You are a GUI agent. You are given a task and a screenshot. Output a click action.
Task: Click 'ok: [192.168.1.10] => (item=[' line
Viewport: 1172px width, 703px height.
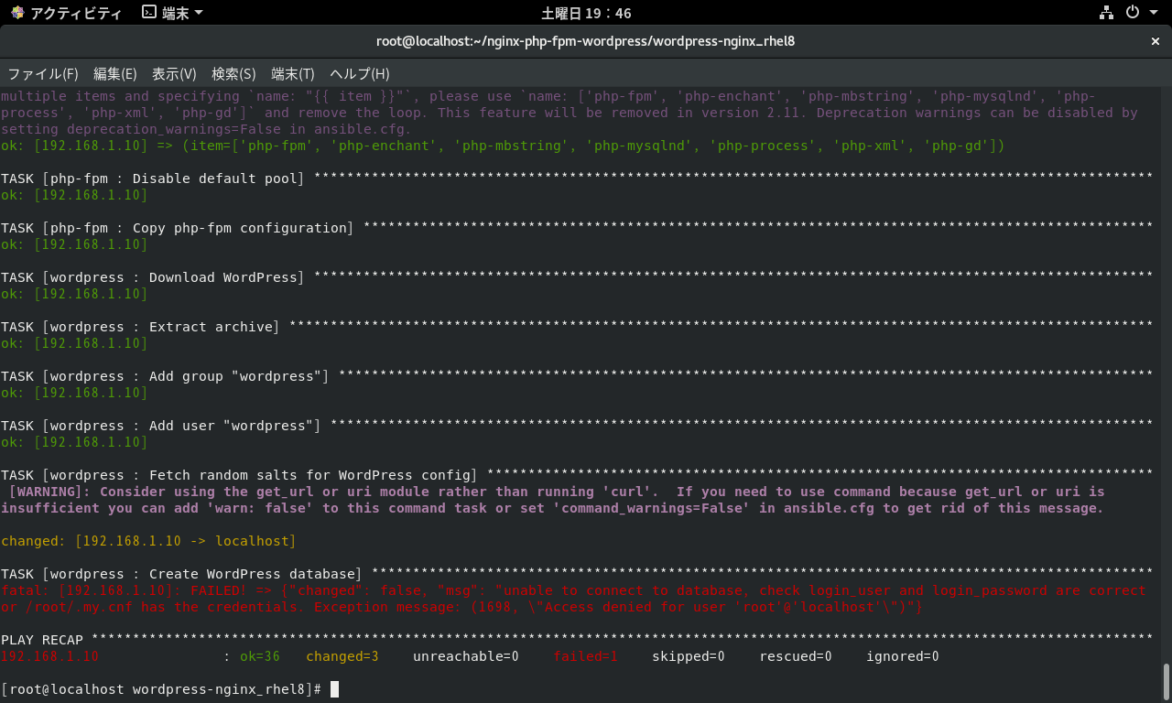coord(504,146)
